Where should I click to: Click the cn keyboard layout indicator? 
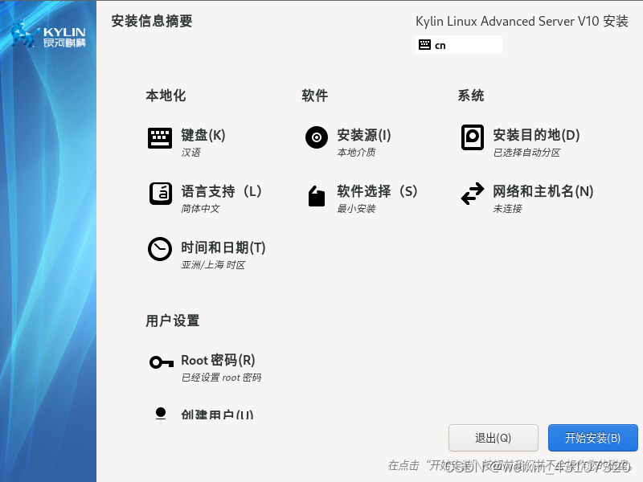point(458,45)
